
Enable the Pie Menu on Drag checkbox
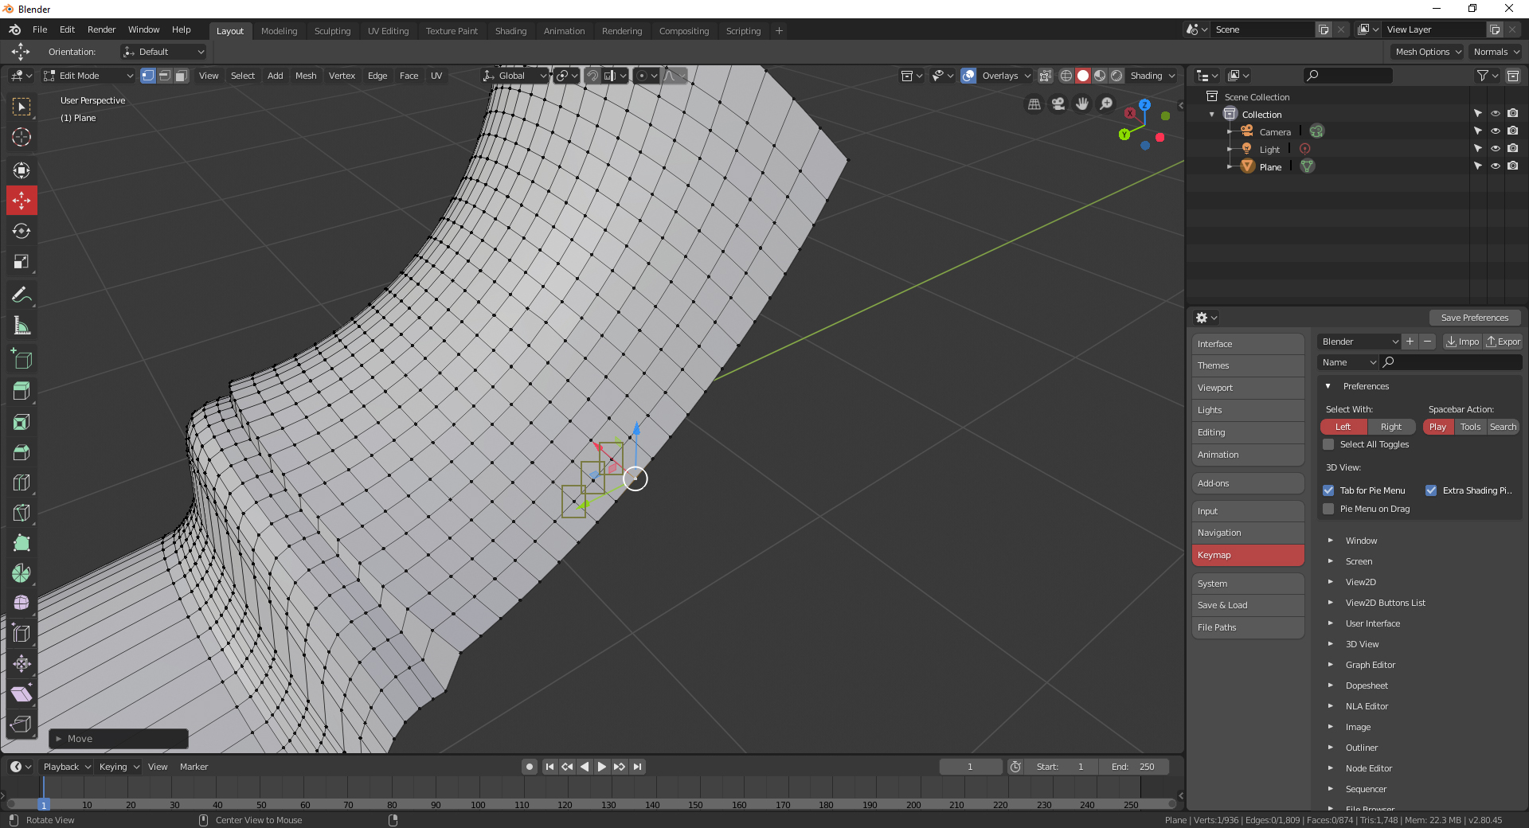tap(1328, 509)
